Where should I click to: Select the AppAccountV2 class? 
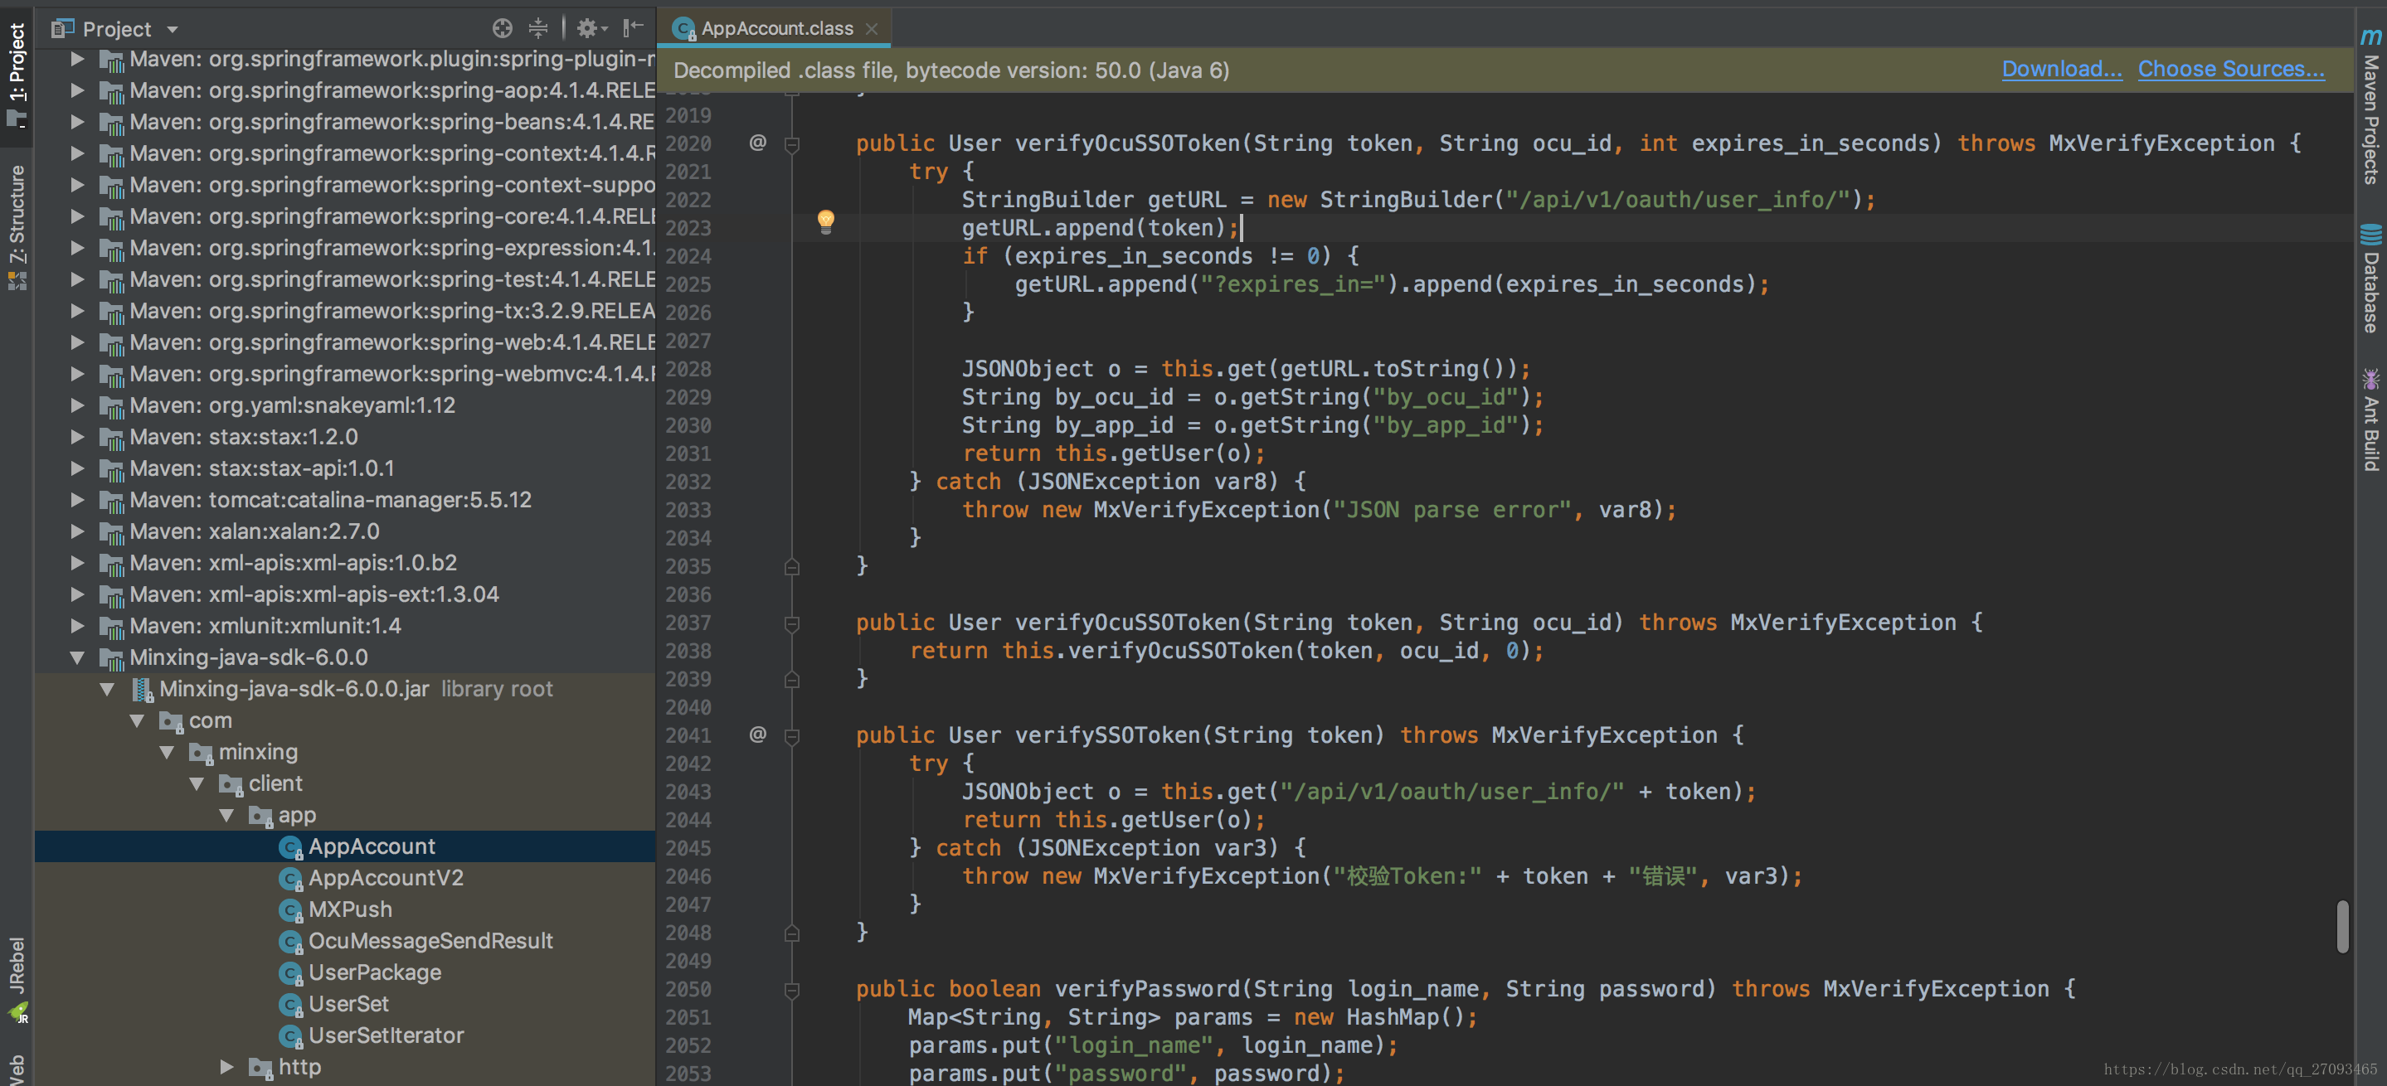(386, 878)
